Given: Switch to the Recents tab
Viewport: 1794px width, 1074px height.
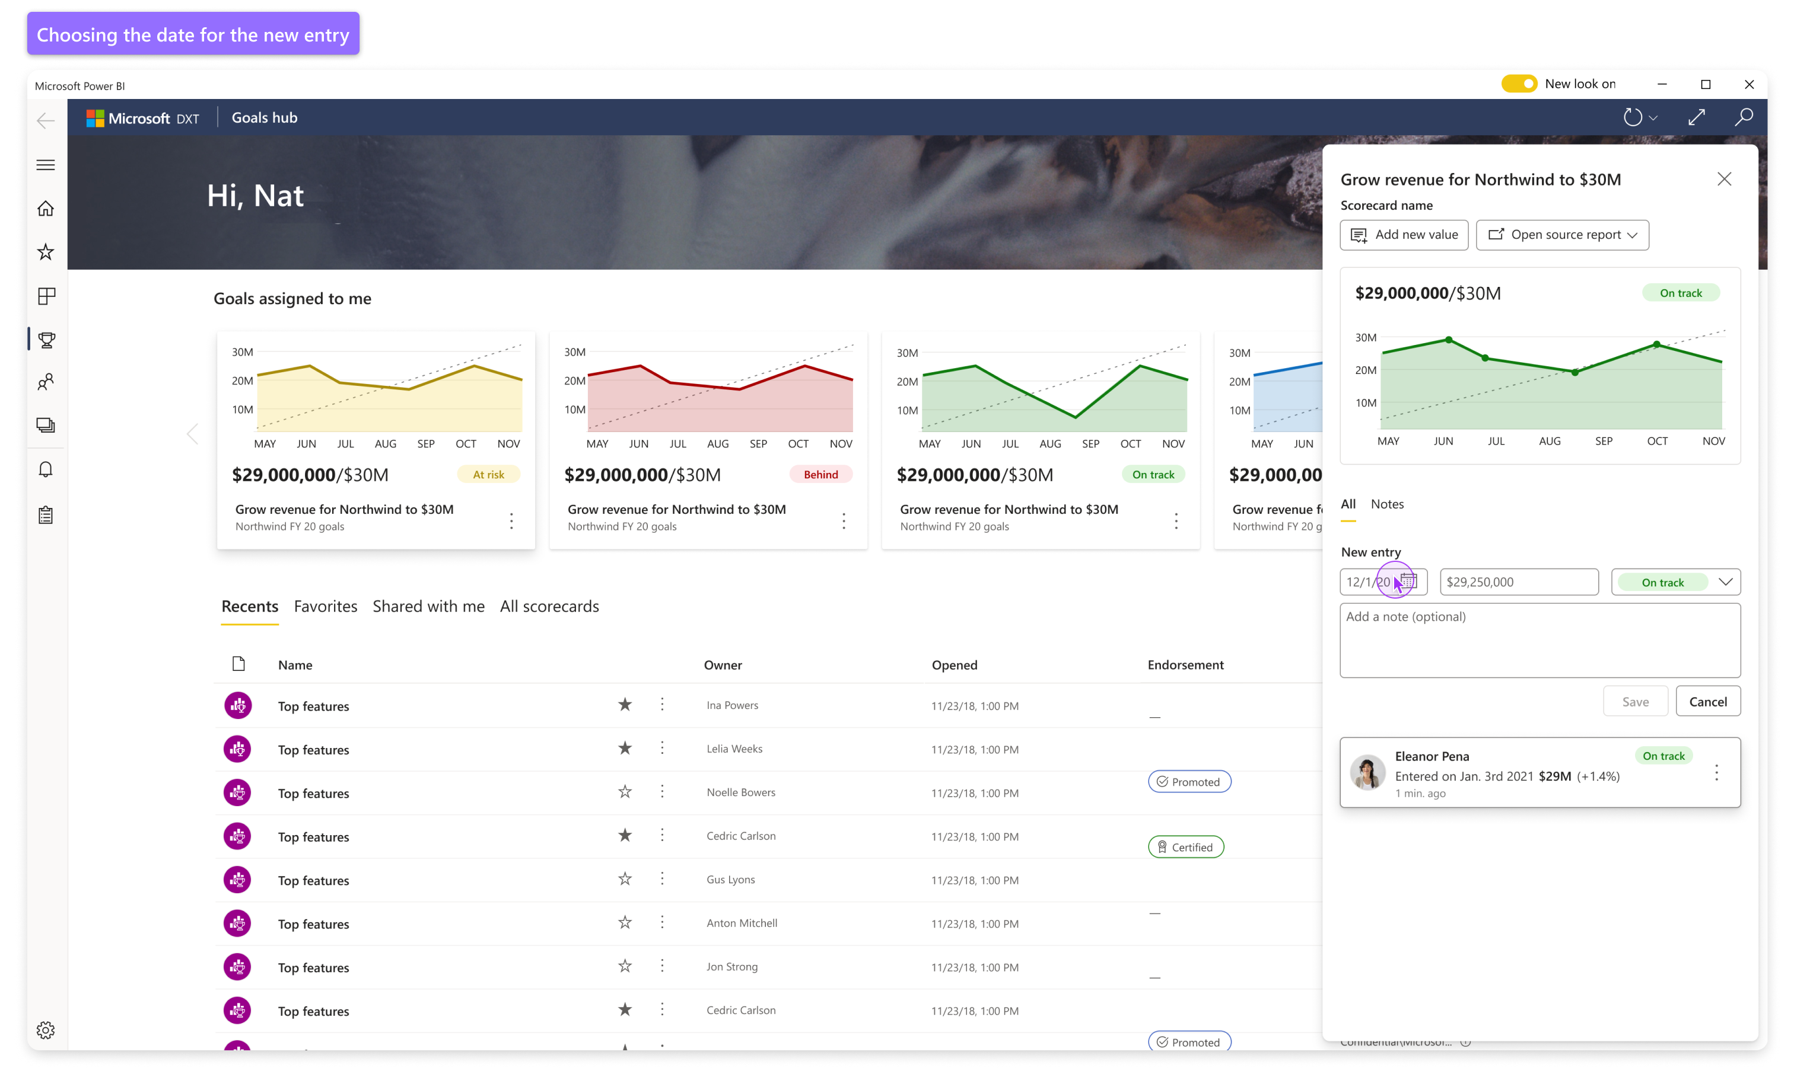Looking at the screenshot, I should click(x=250, y=606).
